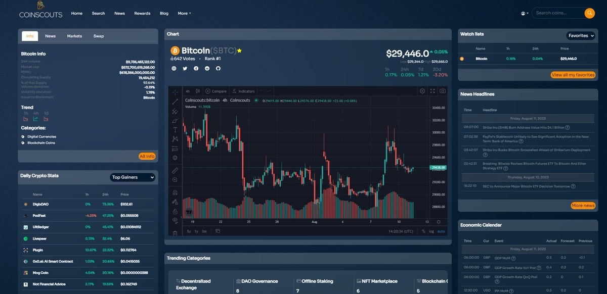Open the Indicators dialog
This screenshot has height=294, width=607.
(x=243, y=91)
